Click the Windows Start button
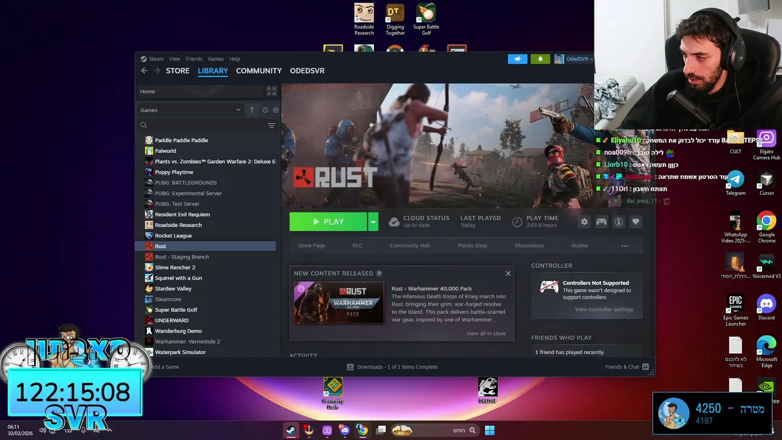The width and height of the screenshot is (782, 440). (x=489, y=430)
